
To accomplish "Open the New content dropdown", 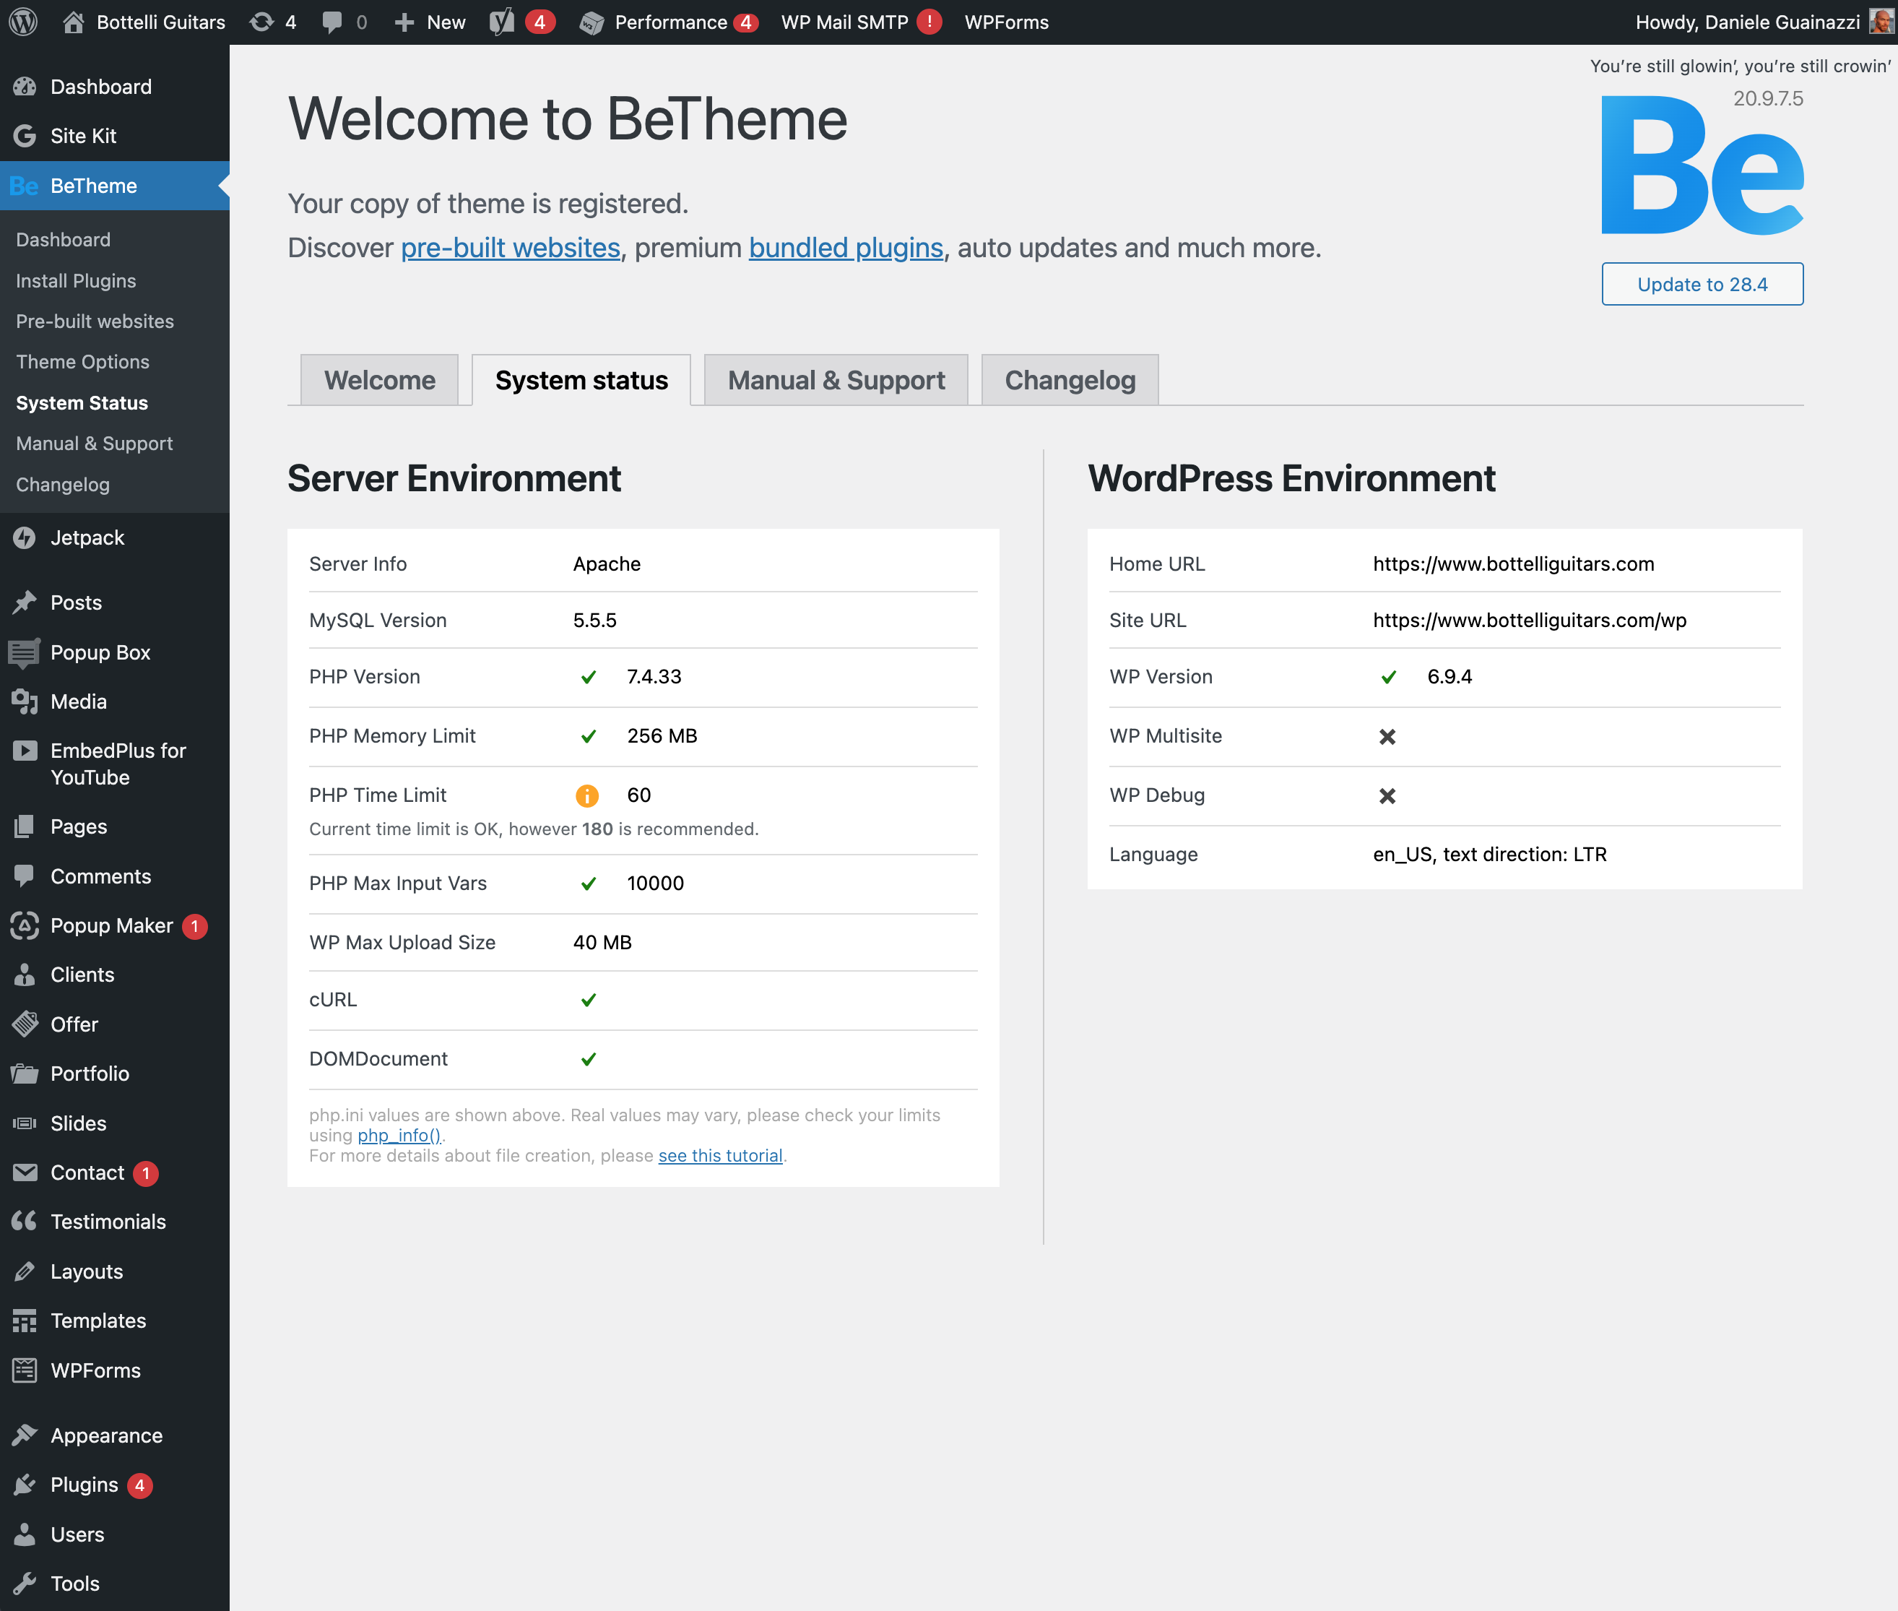I will (430, 22).
